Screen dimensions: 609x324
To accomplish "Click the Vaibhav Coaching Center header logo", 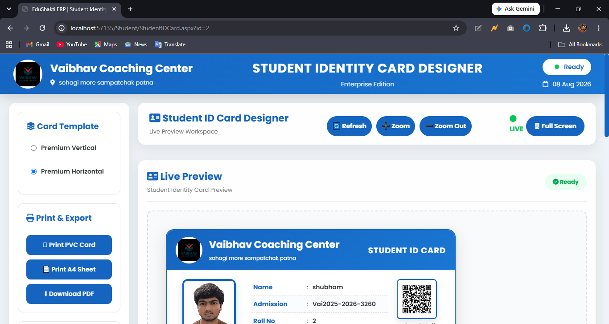I will pyautogui.click(x=28, y=74).
